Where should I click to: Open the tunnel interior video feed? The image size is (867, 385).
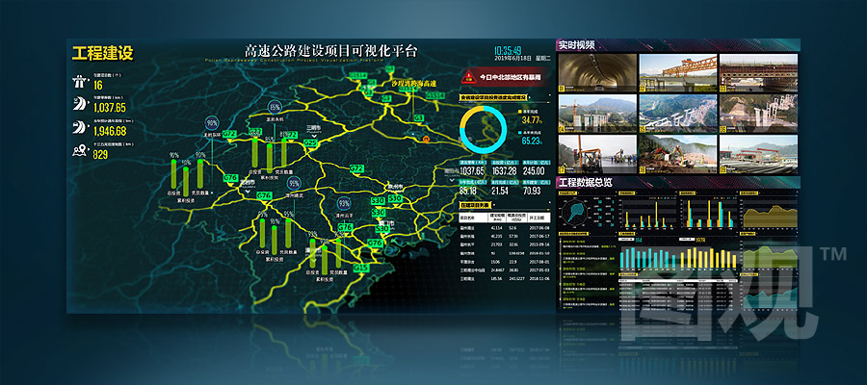(x=597, y=73)
